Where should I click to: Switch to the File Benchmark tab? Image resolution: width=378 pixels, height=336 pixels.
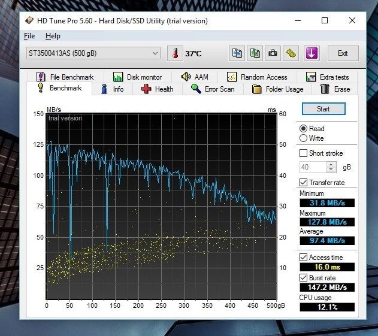coord(65,77)
